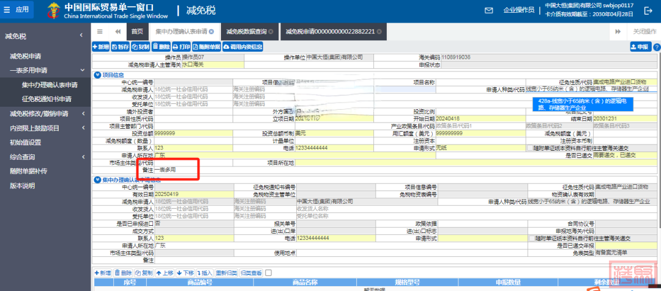Open 随附单据补传 in the sidebar
Viewport: 661px width, 291px height.
pos(28,171)
